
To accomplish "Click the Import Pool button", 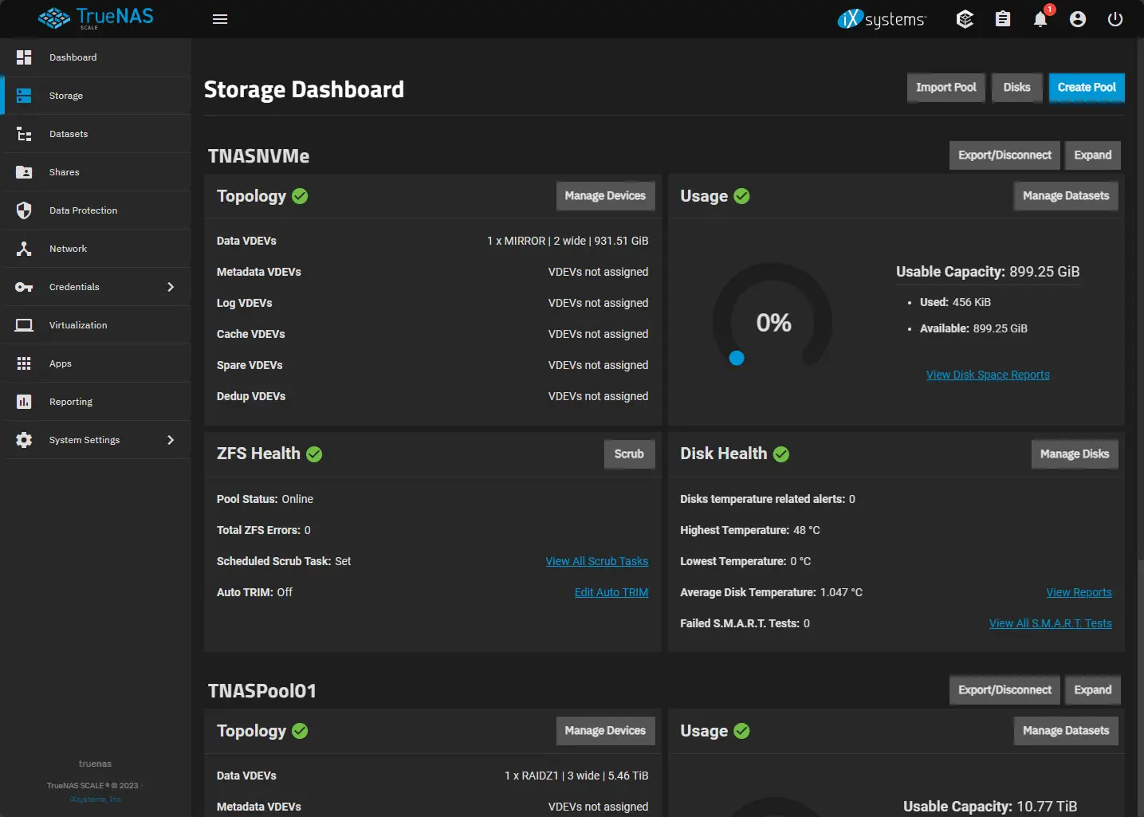I will [946, 88].
